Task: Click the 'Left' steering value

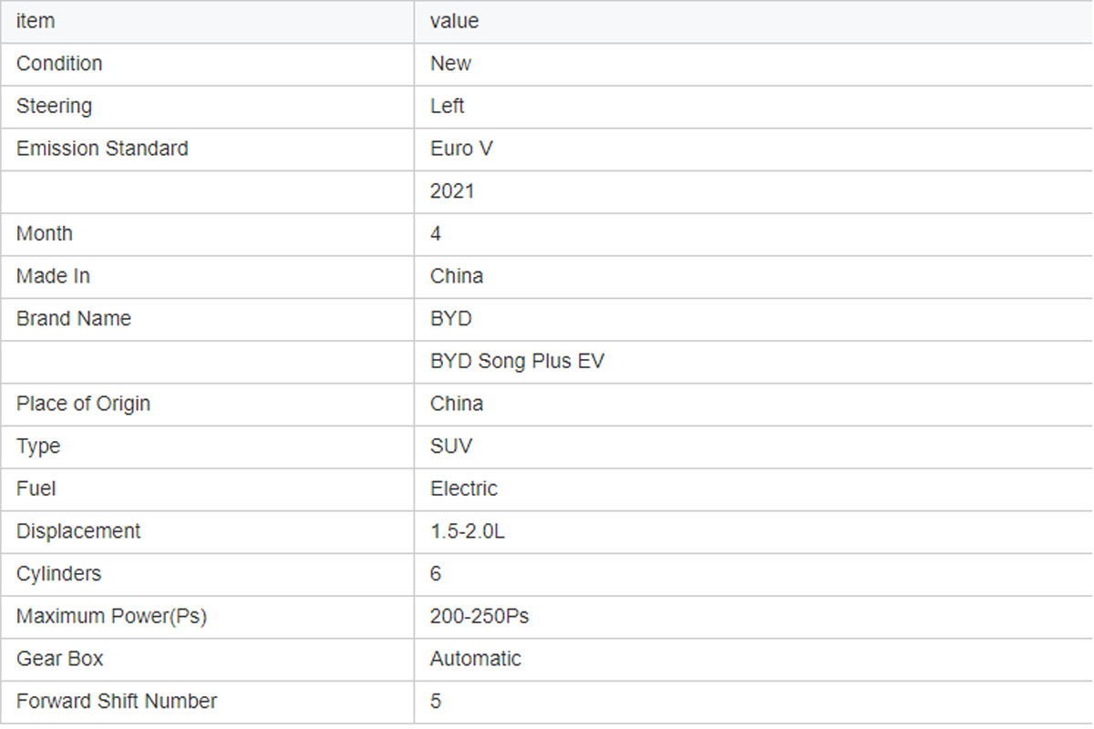Action: point(447,106)
